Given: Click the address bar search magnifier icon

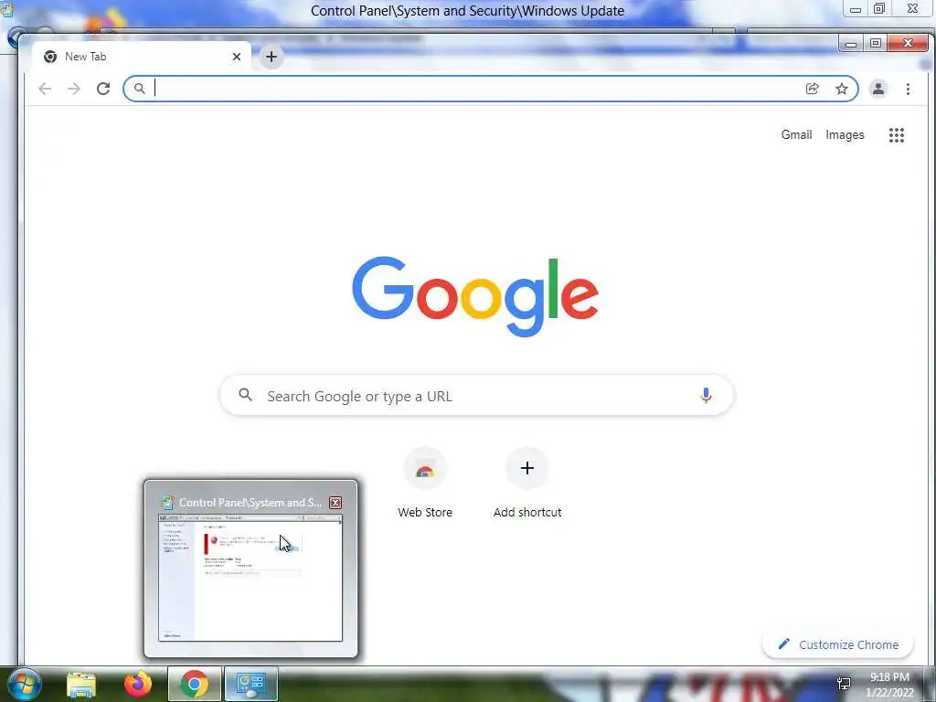Looking at the screenshot, I should 139,89.
